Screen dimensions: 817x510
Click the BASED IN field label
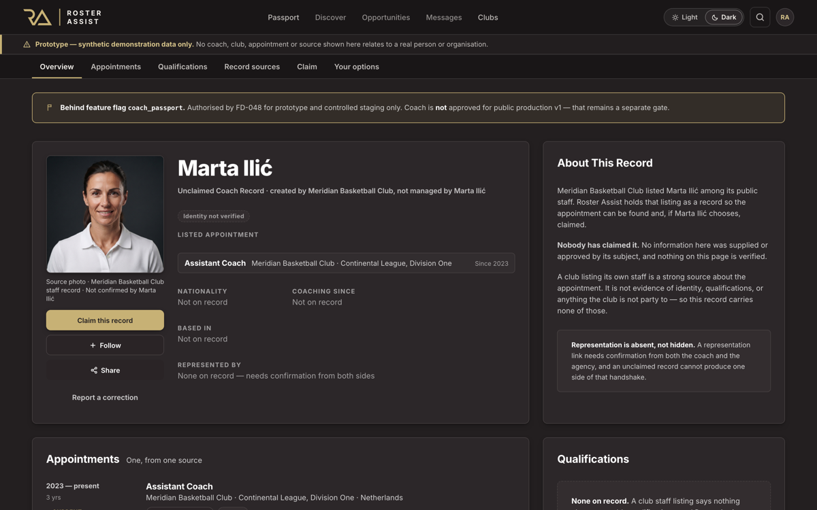[x=195, y=328]
